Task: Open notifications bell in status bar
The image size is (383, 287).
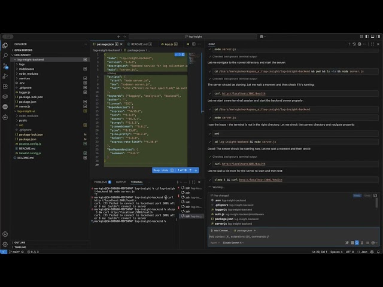Action: pyautogui.click(x=378, y=252)
